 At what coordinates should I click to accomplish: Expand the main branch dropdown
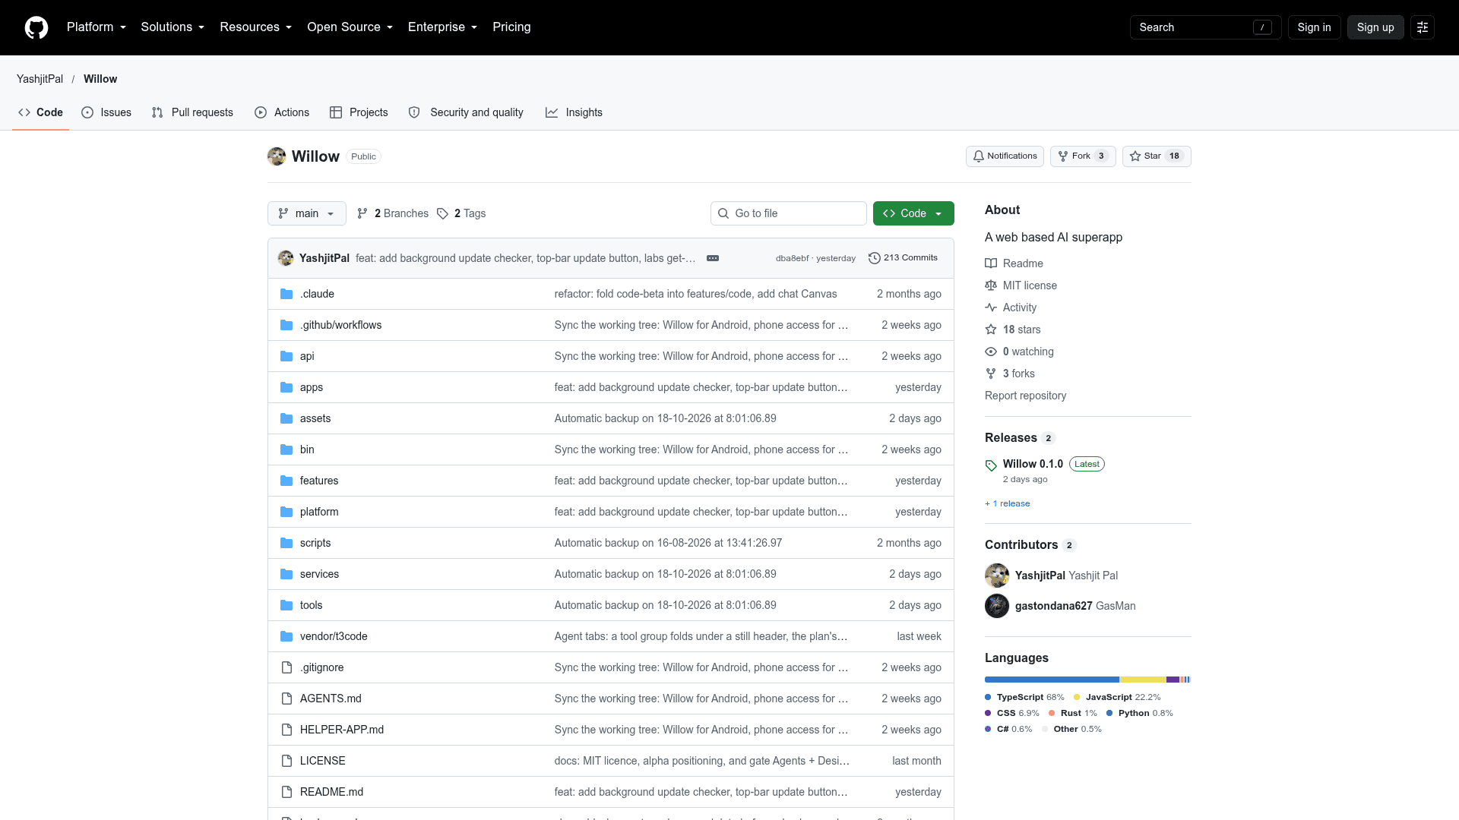[x=307, y=213]
